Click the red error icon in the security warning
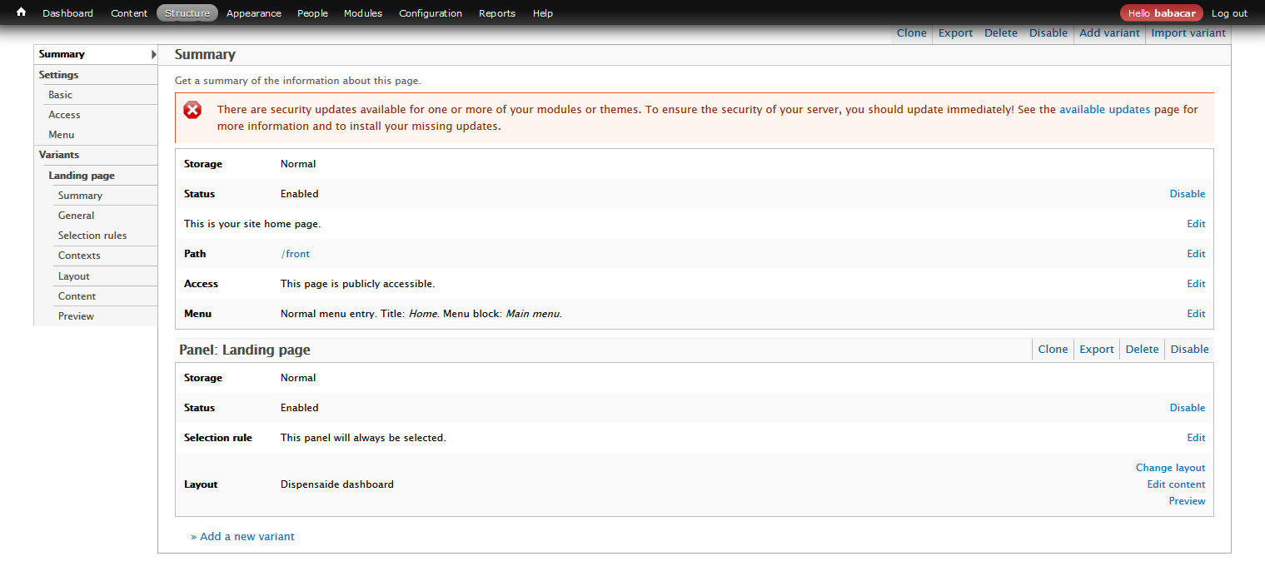1265x581 pixels. pos(192,110)
